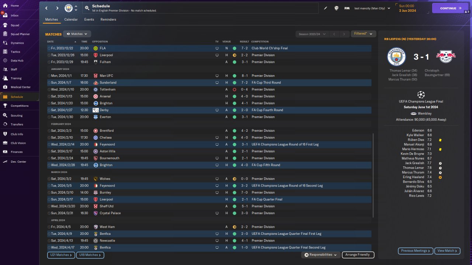Click the View Match button
Viewport: 472px width, 265px height.
(447, 251)
